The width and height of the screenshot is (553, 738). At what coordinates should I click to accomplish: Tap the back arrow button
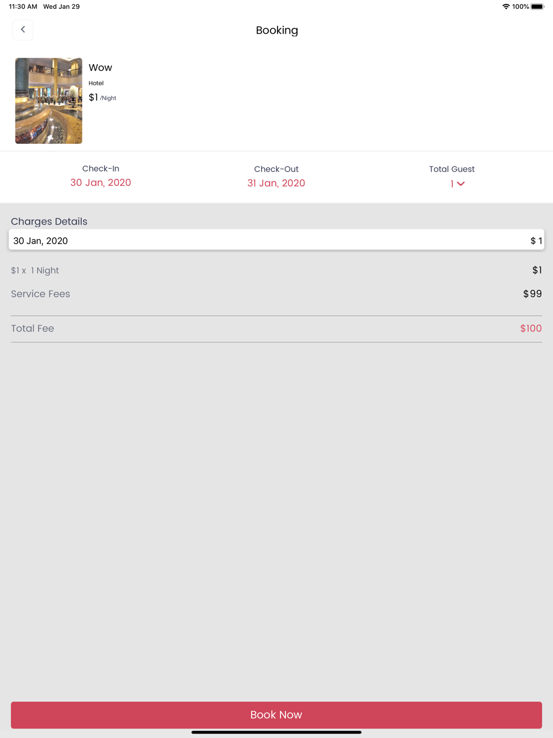pyautogui.click(x=23, y=30)
